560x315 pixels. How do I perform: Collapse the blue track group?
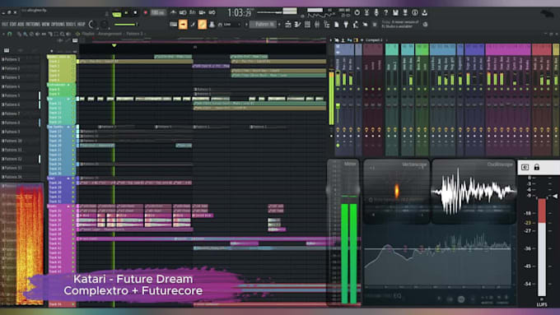point(69,127)
